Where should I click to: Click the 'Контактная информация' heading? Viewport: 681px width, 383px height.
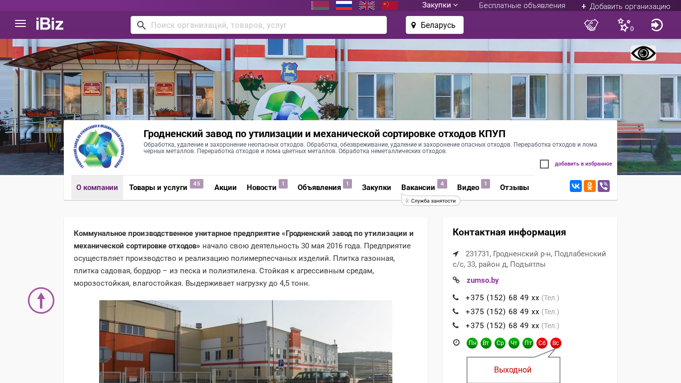pyautogui.click(x=509, y=232)
